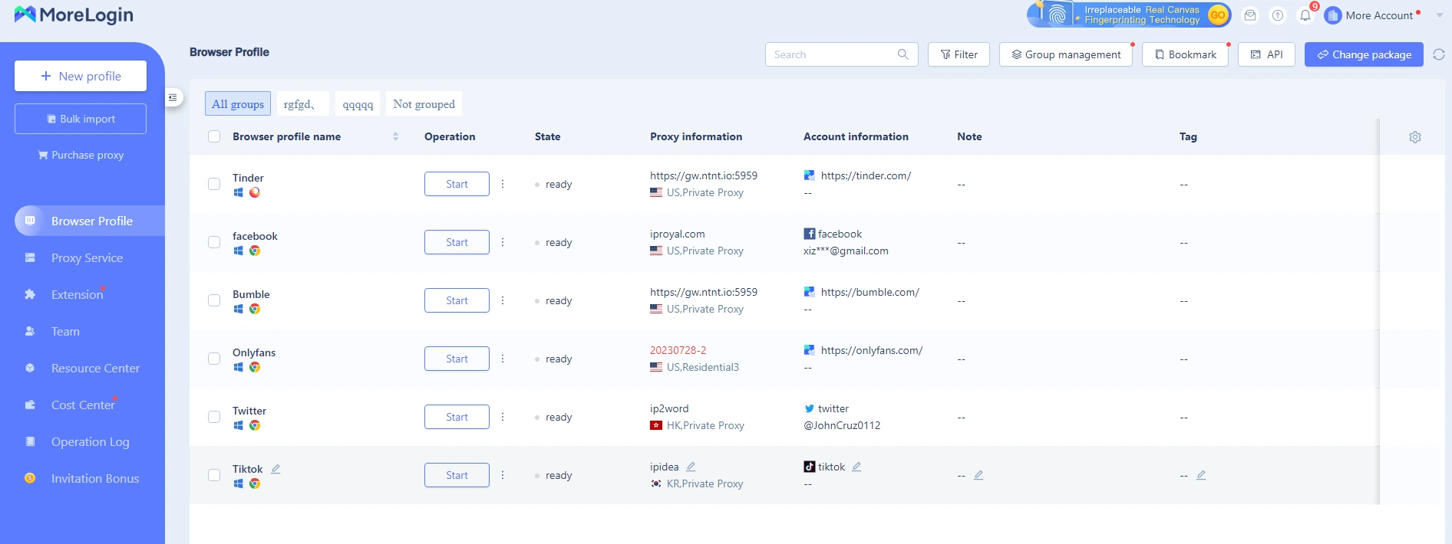Select the facebook profile checkbox
Viewport: 1452px width, 544px height.
214,242
